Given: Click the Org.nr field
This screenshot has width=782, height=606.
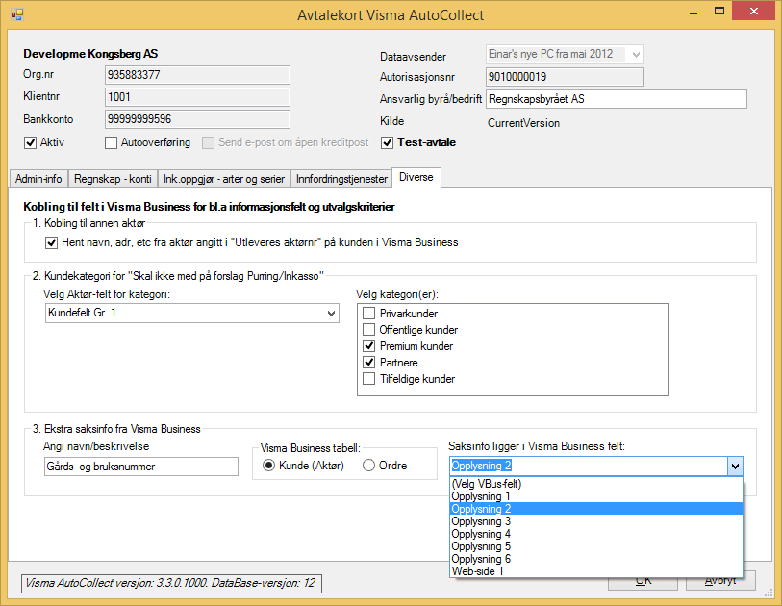Looking at the screenshot, I should coord(197,75).
